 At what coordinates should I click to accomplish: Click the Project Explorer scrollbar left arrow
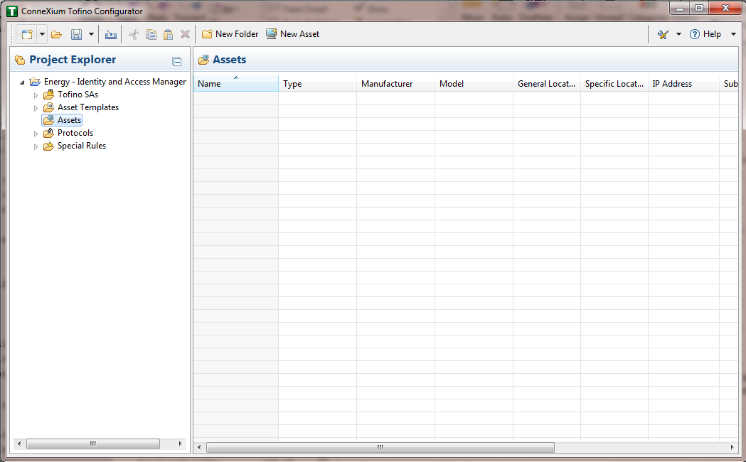click(x=19, y=444)
